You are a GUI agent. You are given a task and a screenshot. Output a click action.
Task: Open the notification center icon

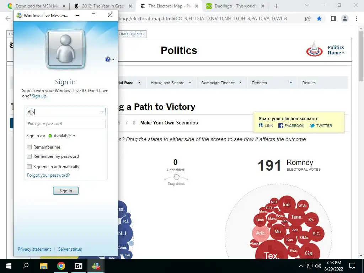[352, 266]
